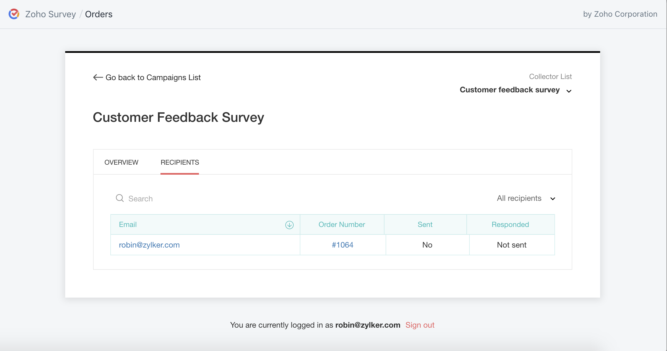Click the robin@zylker.com email link
Viewport: 667px width, 351px height.
pos(149,245)
